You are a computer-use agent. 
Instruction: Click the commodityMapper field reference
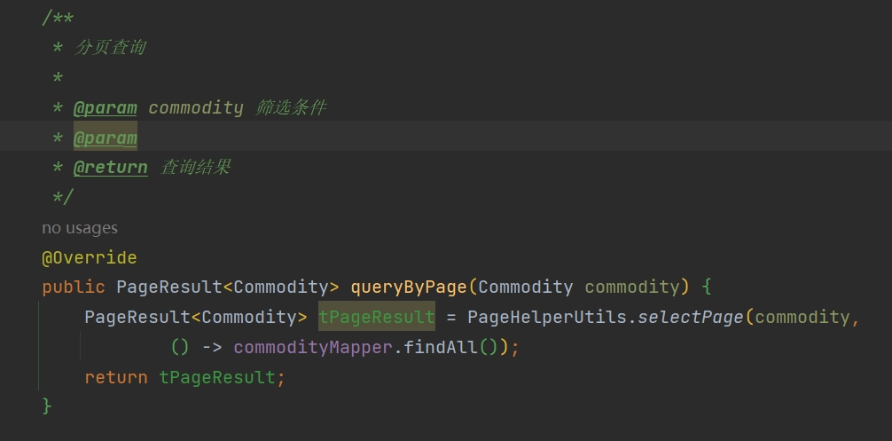tap(313, 347)
